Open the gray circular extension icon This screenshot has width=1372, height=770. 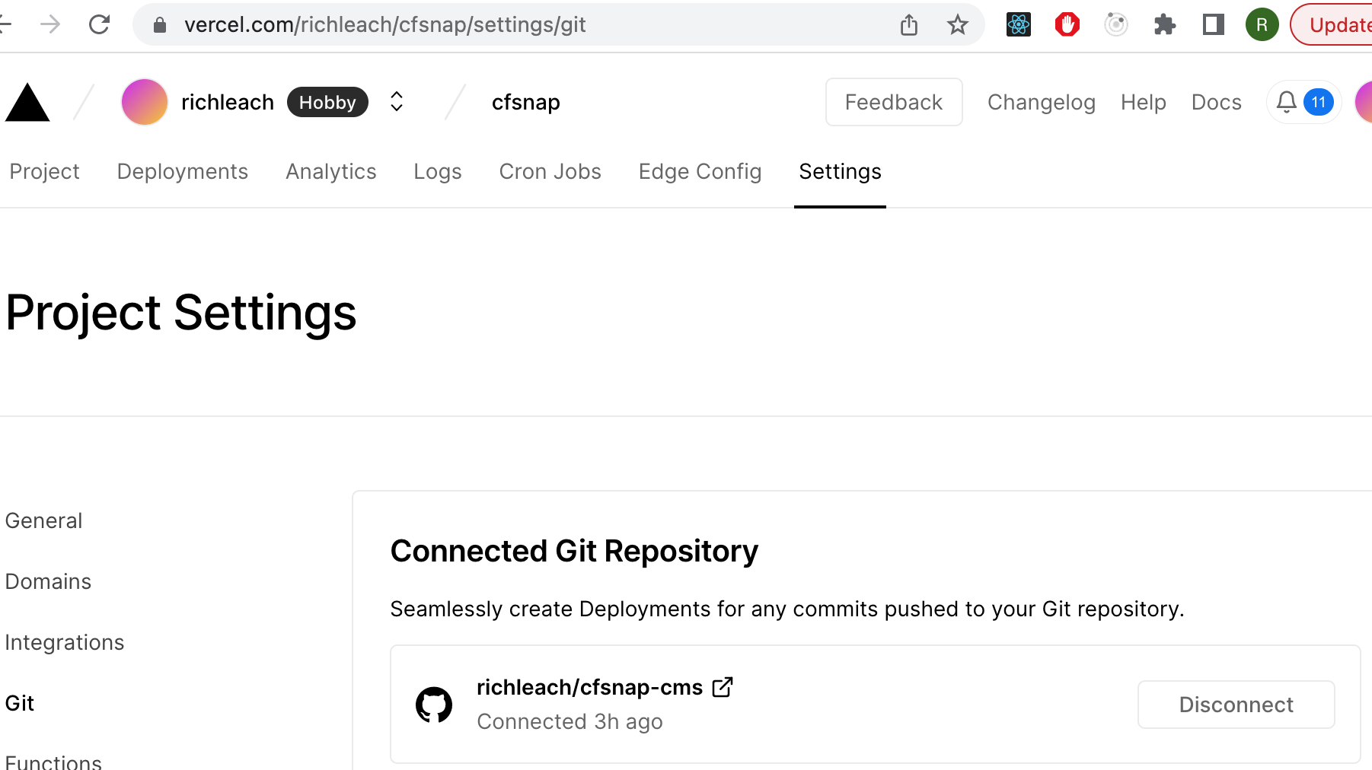click(1115, 25)
